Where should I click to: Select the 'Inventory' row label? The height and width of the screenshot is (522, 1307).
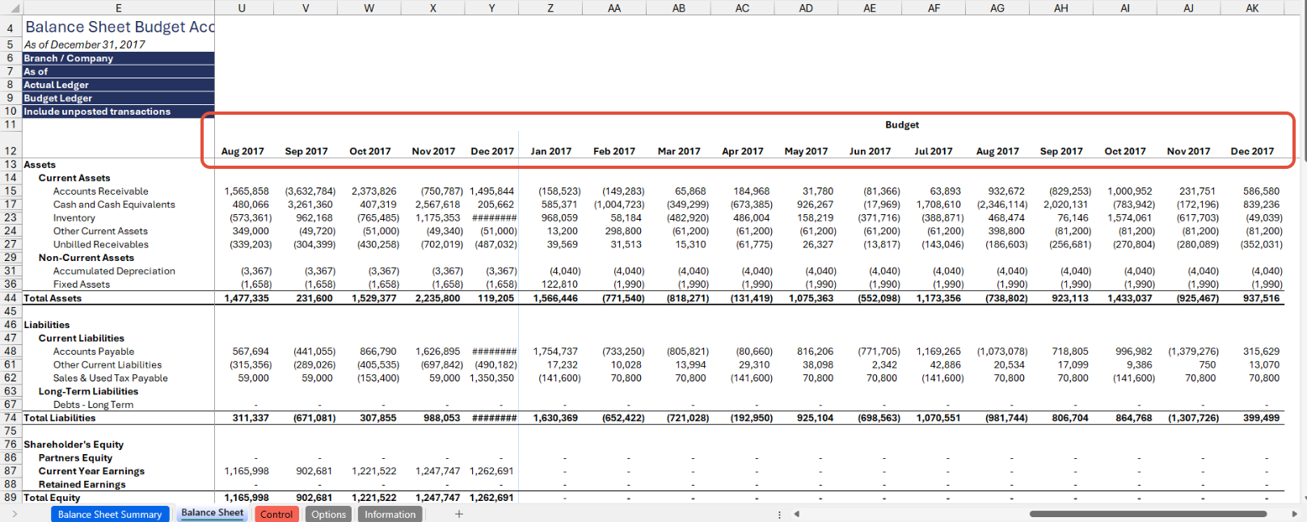74,218
